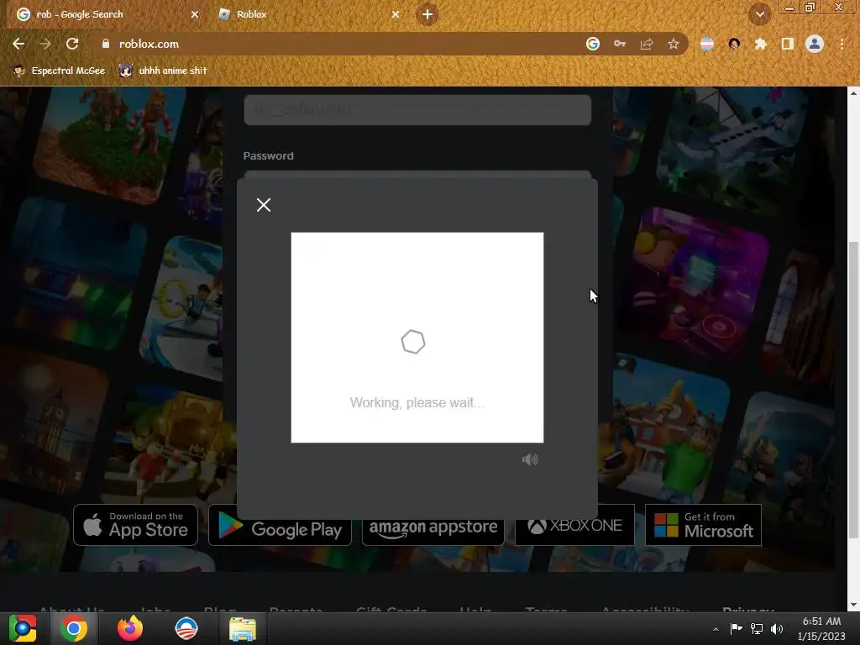This screenshot has width=860, height=645.
Task: Toggle the browser side panel
Action: pos(788,44)
